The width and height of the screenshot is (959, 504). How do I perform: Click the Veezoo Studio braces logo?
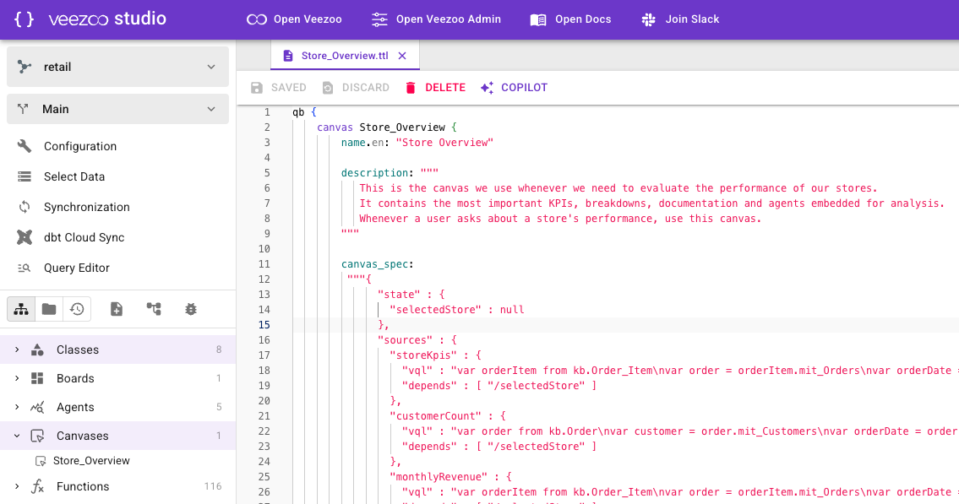point(24,19)
